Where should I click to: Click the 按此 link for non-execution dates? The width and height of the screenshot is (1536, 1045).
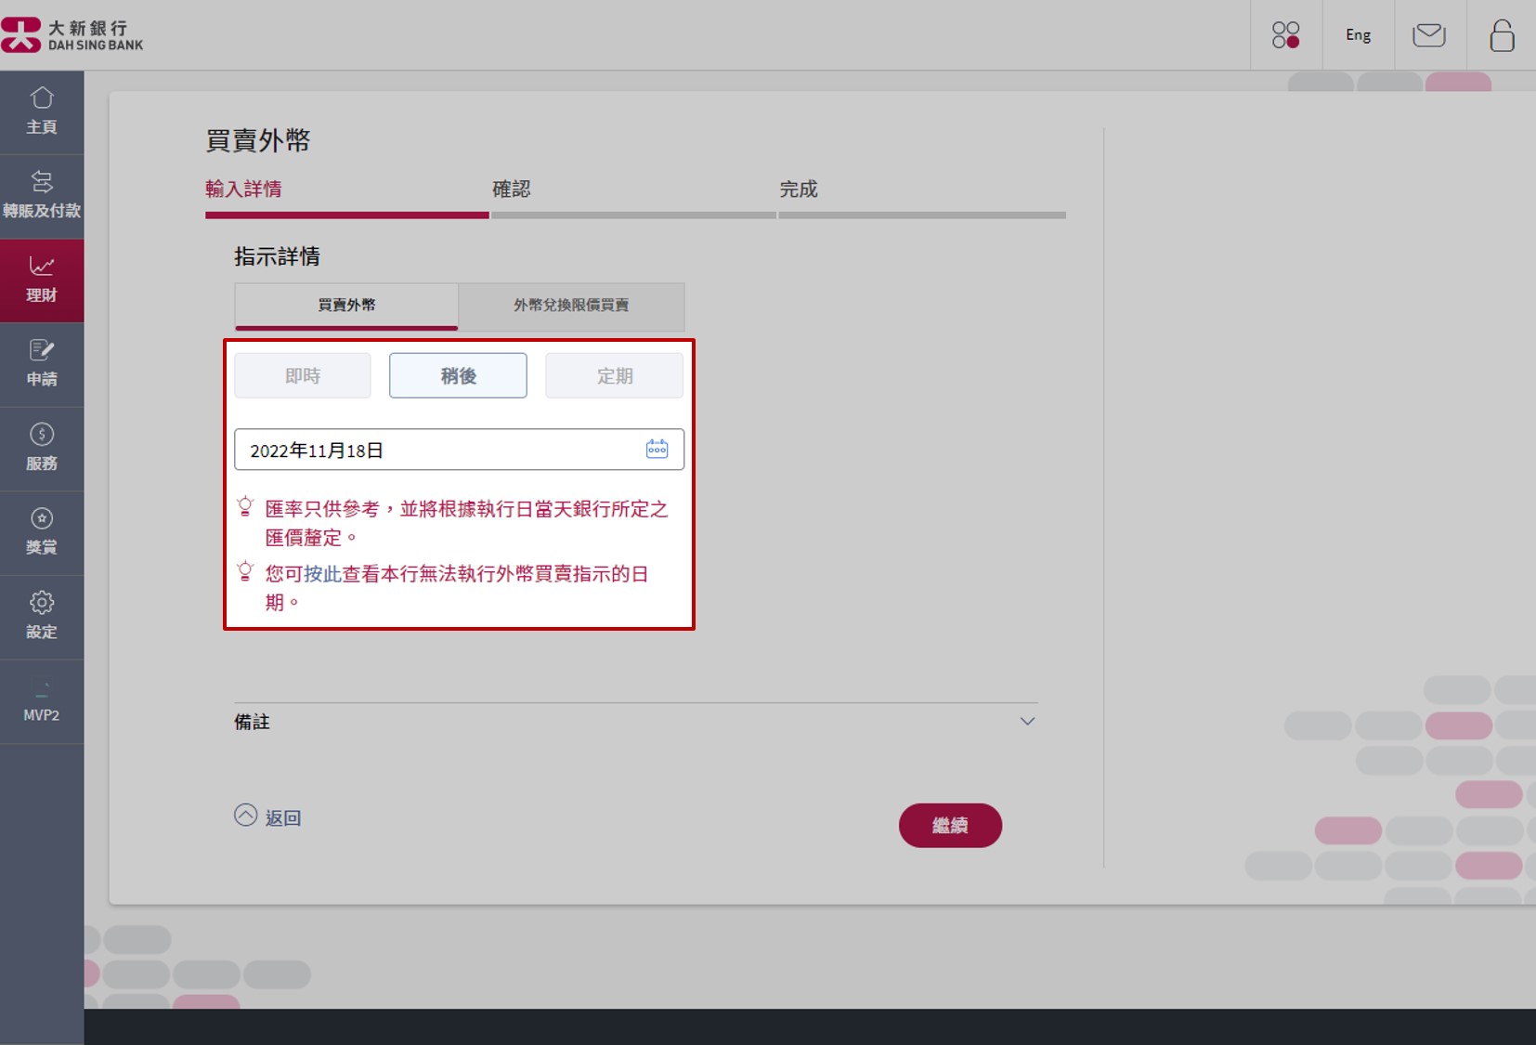[323, 574]
